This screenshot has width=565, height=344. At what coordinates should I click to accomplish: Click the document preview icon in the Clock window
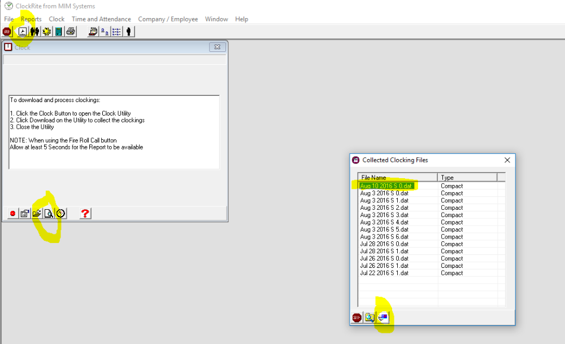tap(48, 213)
